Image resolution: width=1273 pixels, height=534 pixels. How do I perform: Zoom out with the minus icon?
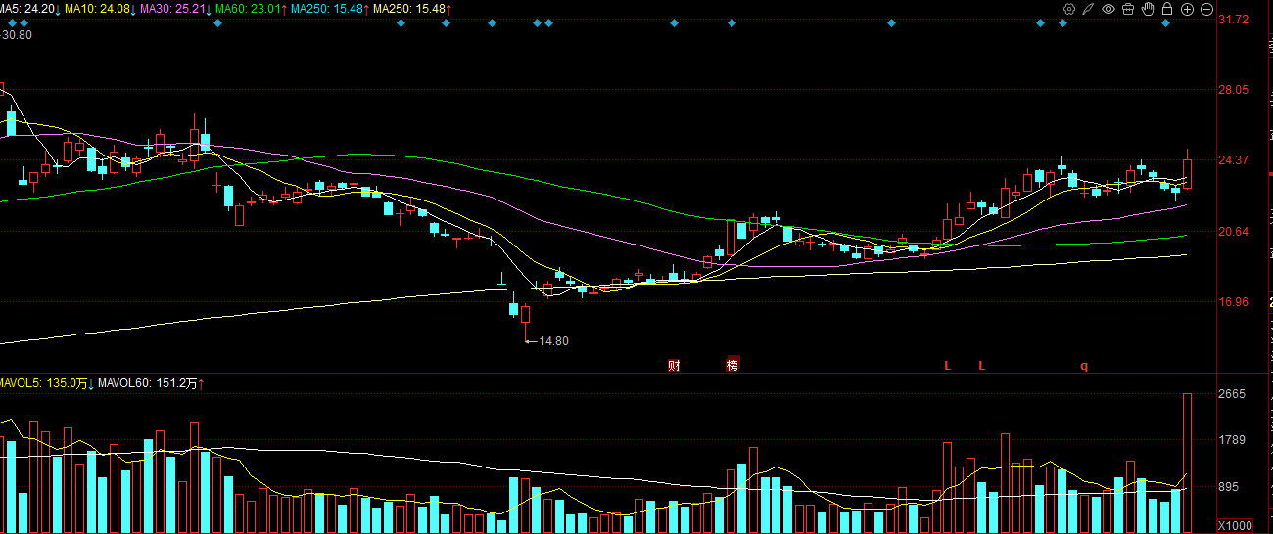point(1206,9)
